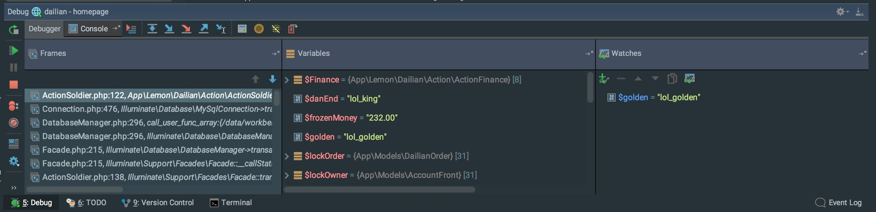Switch to the Console tab

click(89, 29)
